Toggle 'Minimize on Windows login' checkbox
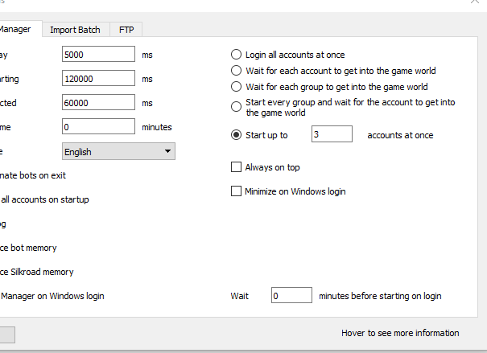The width and height of the screenshot is (487, 353). pyautogui.click(x=236, y=191)
